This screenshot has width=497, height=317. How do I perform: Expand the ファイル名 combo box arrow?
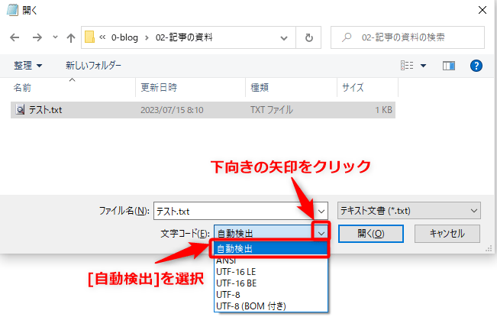(x=321, y=210)
